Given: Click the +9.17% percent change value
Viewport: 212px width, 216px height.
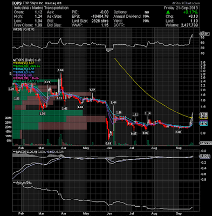Looking at the screenshot, I should tap(190, 12).
